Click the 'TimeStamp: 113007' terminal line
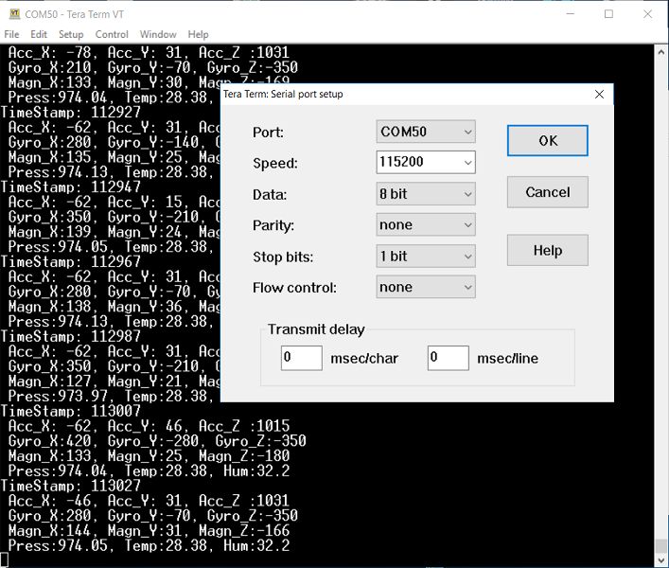This screenshot has width=669, height=568. [x=70, y=411]
